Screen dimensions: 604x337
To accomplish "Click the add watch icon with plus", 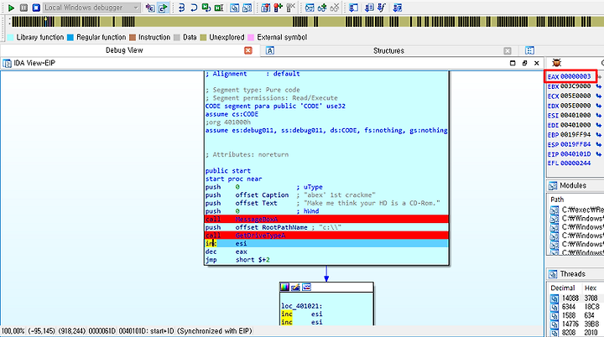I will 322,8.
